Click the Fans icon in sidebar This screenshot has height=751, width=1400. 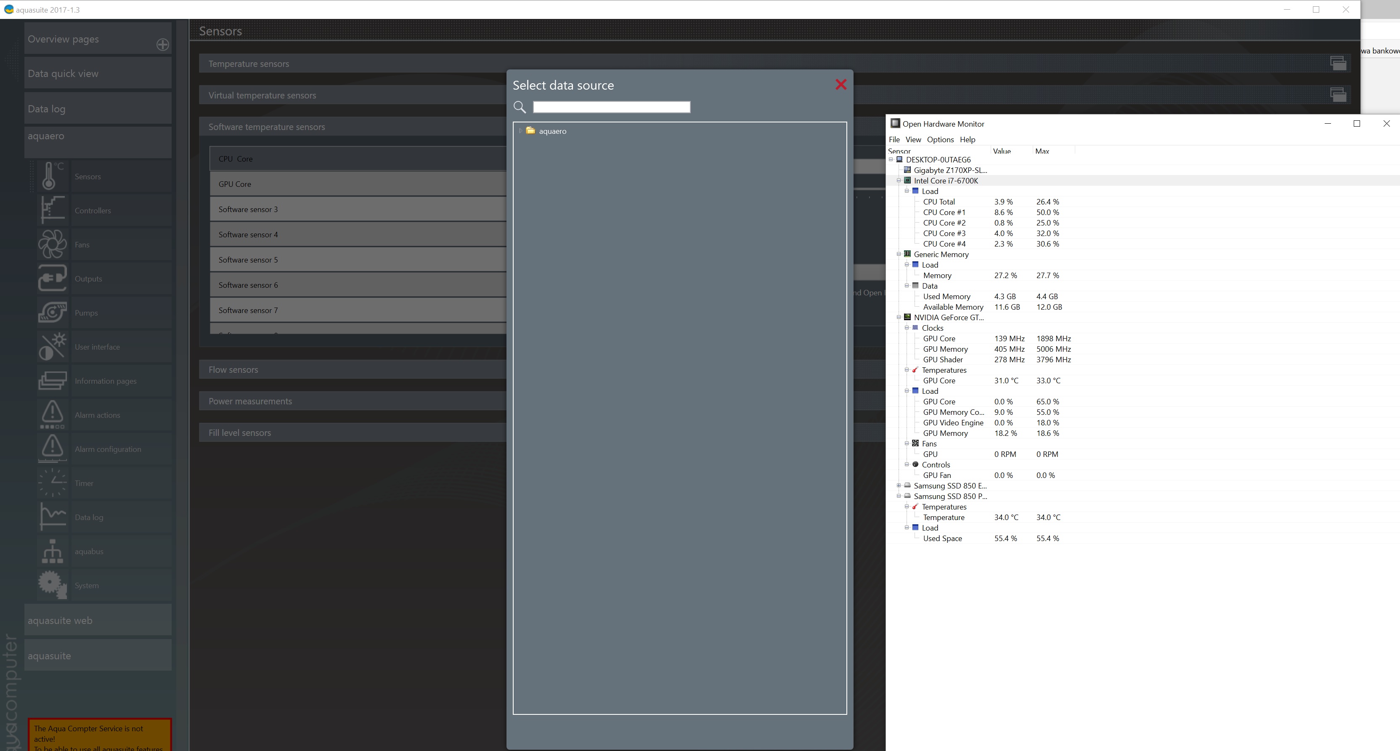pos(52,244)
